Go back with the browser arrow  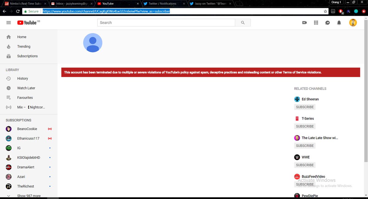point(4,11)
